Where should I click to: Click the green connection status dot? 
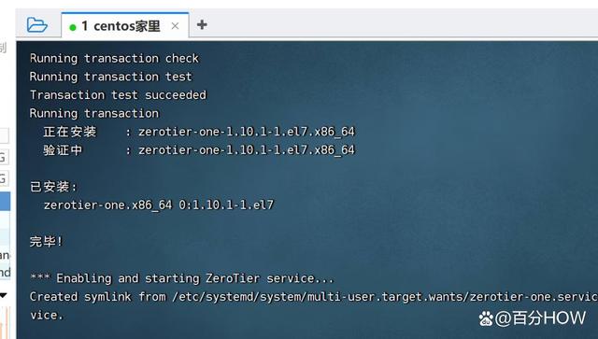click(73, 27)
